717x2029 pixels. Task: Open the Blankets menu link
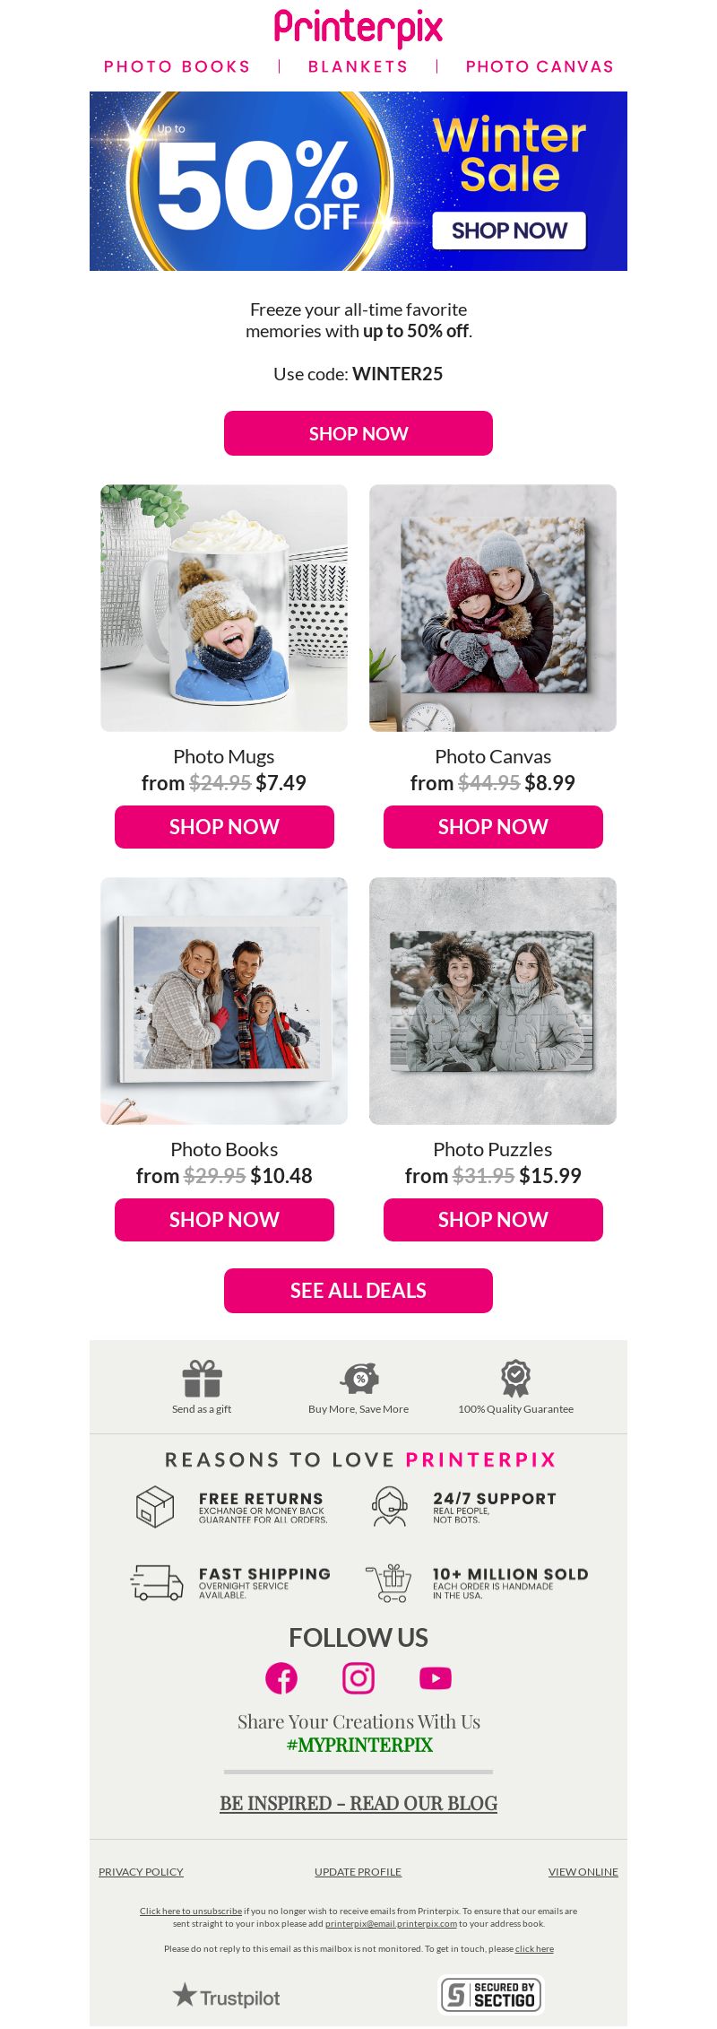tap(358, 66)
